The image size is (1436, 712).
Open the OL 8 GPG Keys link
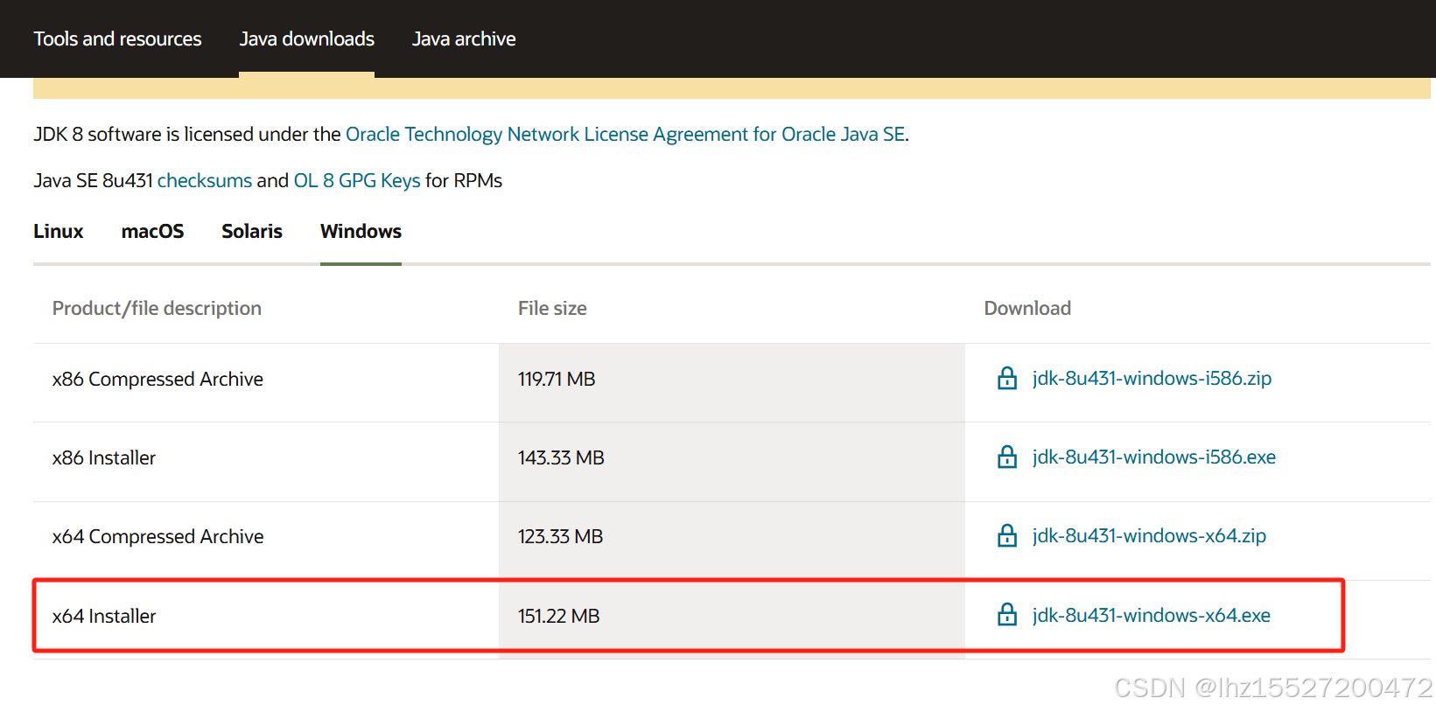pyautogui.click(x=357, y=180)
